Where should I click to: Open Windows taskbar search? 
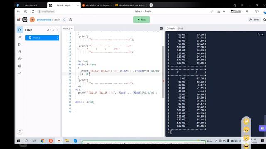tap(27, 141)
